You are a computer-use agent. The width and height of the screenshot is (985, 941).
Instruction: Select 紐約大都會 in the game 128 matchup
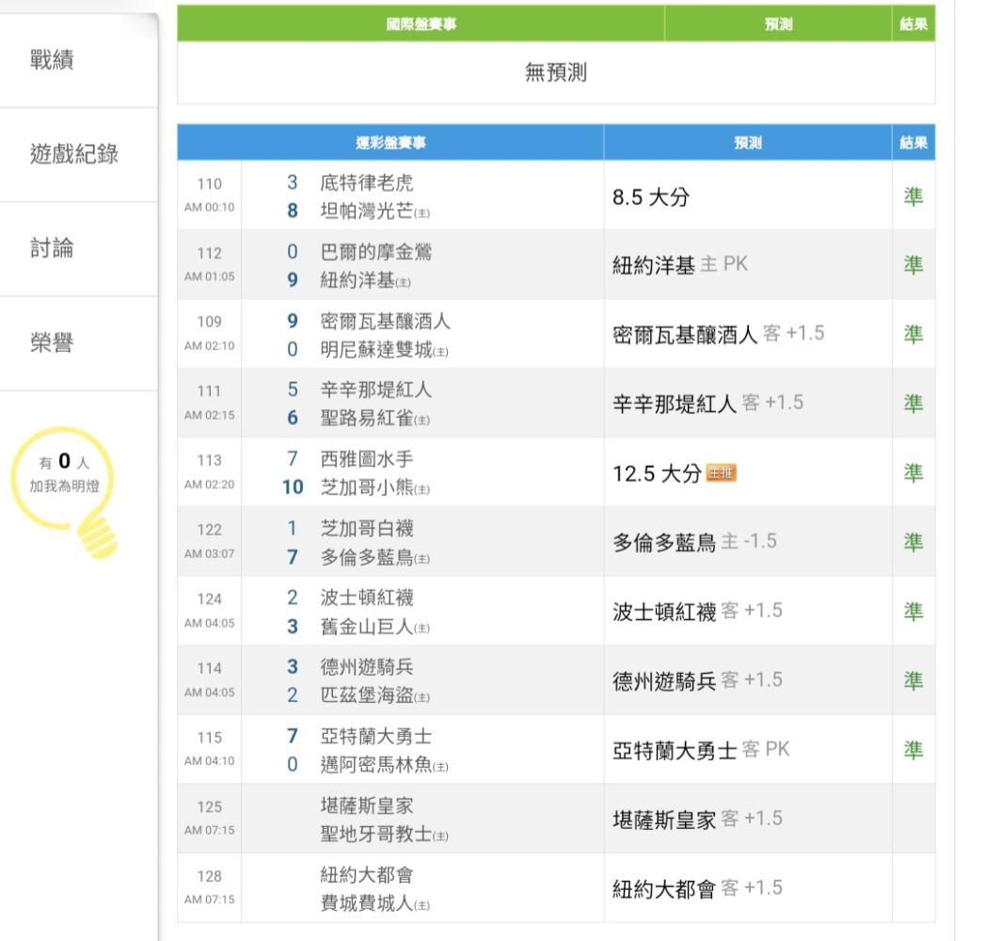pos(367,874)
